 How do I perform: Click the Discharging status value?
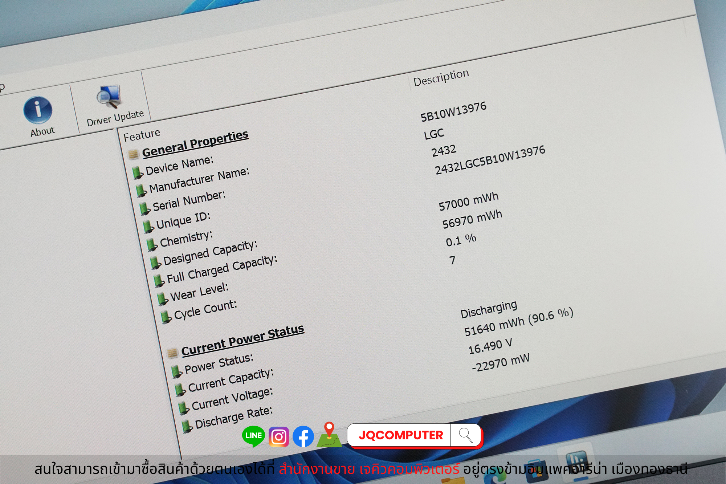point(489,310)
